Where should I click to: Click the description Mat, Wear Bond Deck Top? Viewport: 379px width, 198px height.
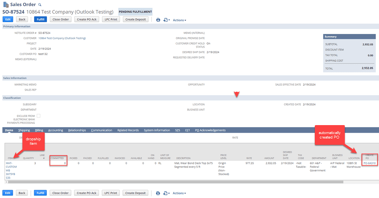point(194,165)
